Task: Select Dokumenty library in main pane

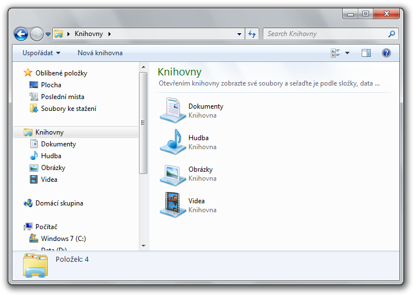Action: [x=173, y=110]
